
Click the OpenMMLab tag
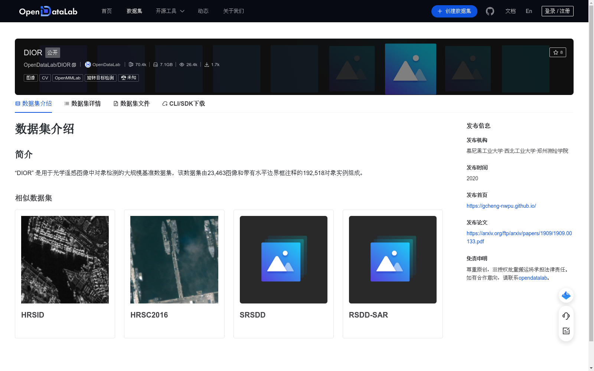pos(68,78)
